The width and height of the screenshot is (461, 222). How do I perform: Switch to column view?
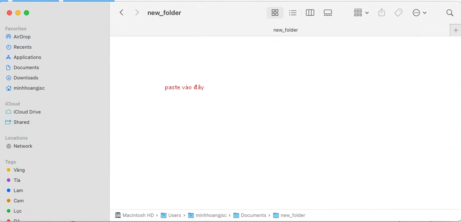point(310,13)
